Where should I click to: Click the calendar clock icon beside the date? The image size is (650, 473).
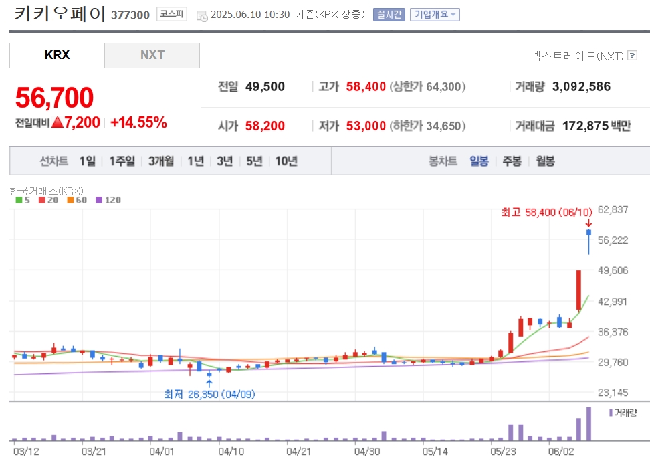pos(202,16)
